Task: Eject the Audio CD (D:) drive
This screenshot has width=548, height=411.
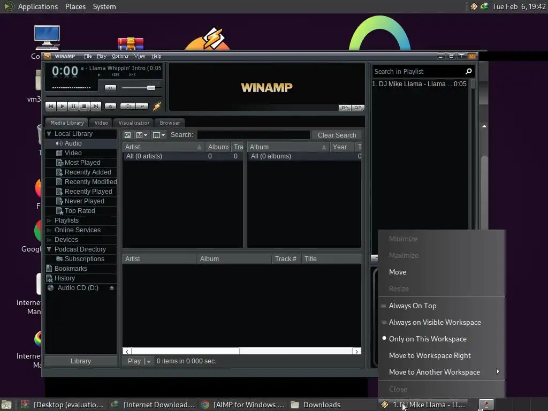Action: click(x=112, y=288)
